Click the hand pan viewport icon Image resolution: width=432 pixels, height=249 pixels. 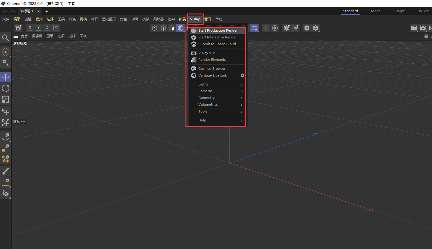[426, 36]
